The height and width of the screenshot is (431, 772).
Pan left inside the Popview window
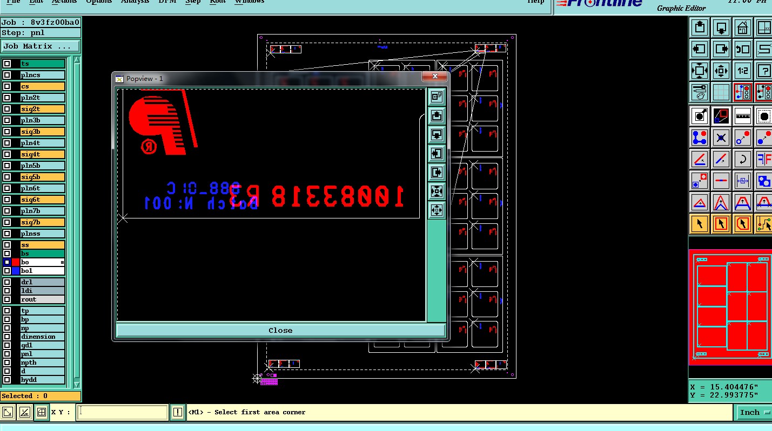coord(437,153)
